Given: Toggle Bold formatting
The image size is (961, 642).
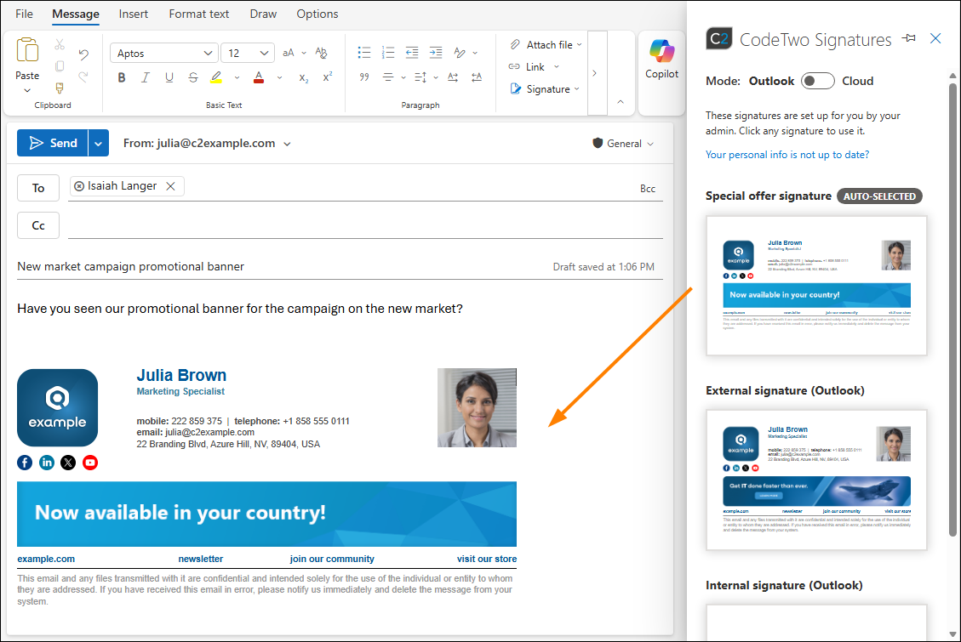Looking at the screenshot, I should (122, 77).
